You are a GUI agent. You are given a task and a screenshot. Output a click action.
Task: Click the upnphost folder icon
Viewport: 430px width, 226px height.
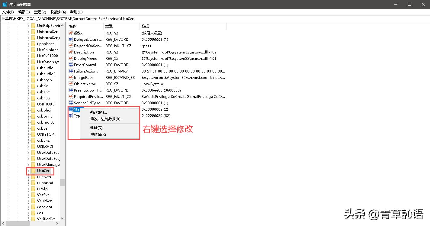[x=33, y=44]
